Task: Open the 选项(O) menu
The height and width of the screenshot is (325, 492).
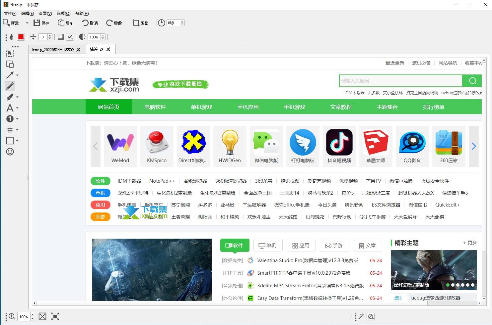Action: click(x=63, y=13)
